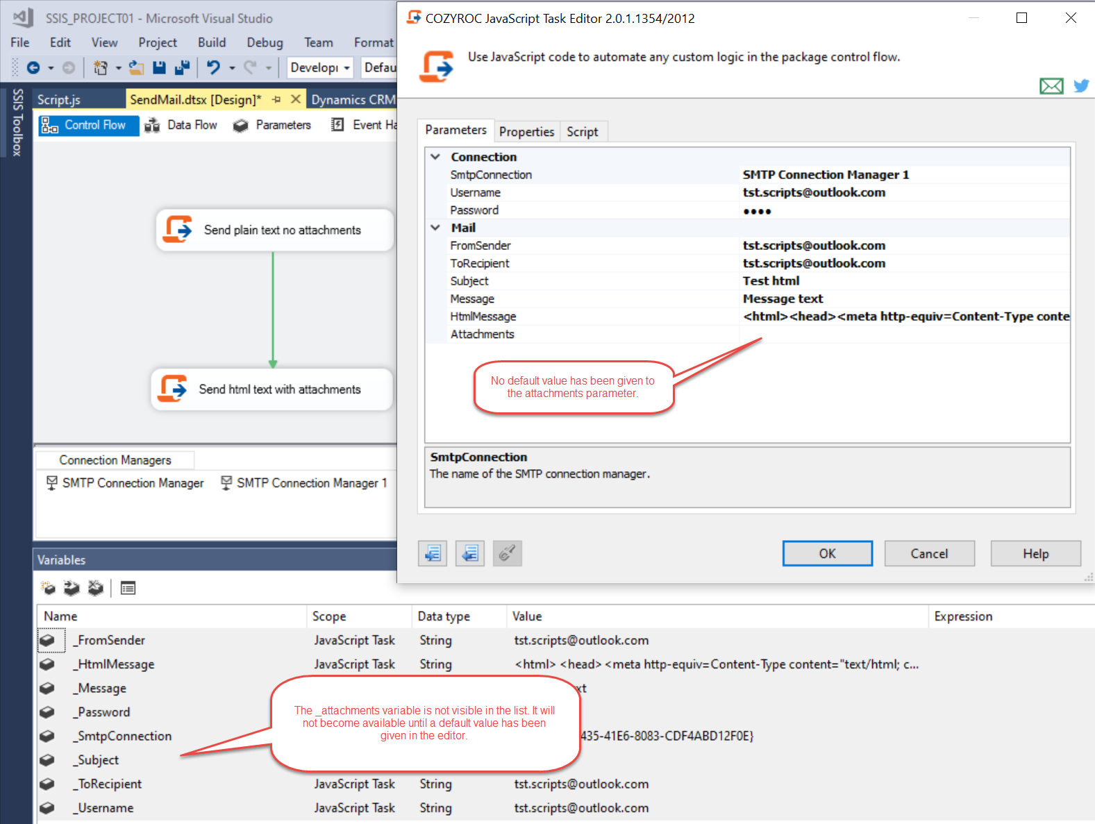Viewport: 1095px width, 824px height.
Task: Click the save all icon
Action: [x=183, y=67]
